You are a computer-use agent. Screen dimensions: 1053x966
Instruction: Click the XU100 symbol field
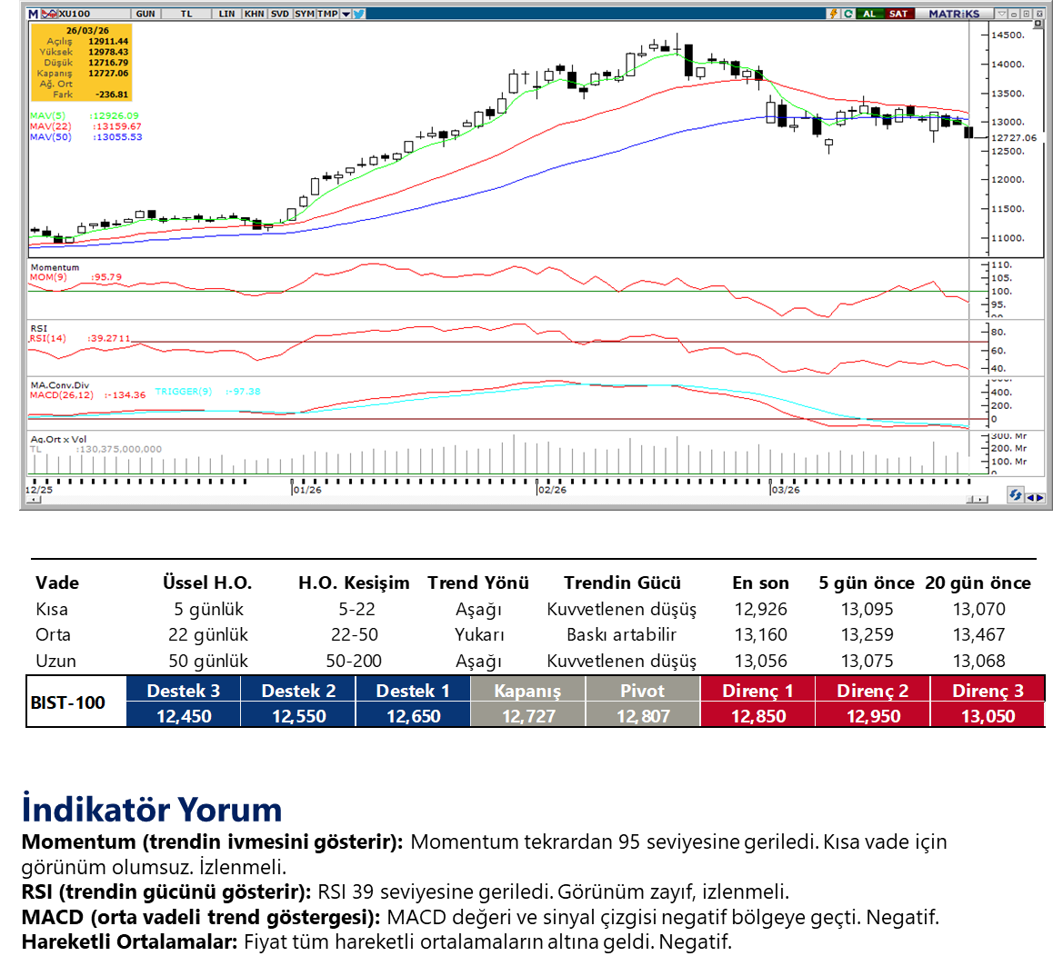(x=73, y=14)
